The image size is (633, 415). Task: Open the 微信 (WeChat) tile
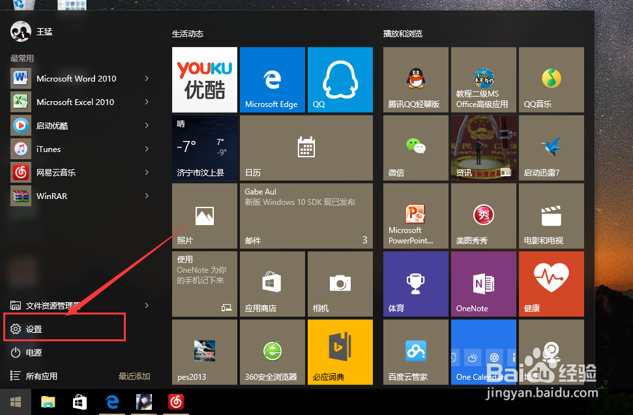point(415,147)
